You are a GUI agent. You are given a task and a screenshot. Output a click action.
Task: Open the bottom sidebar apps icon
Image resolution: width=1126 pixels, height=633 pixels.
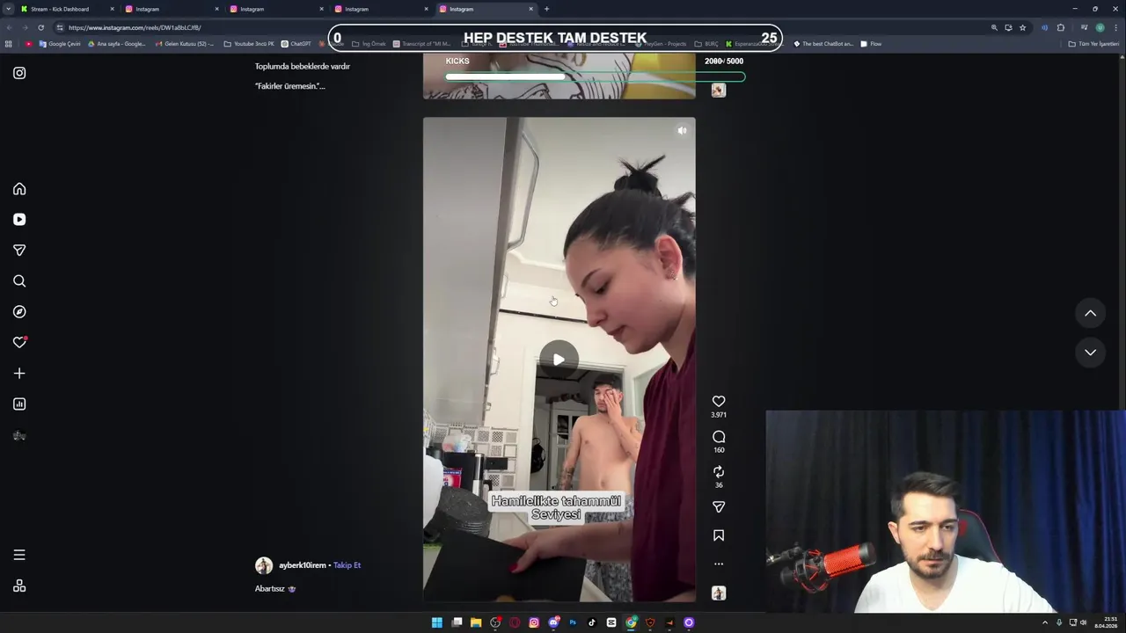click(19, 586)
